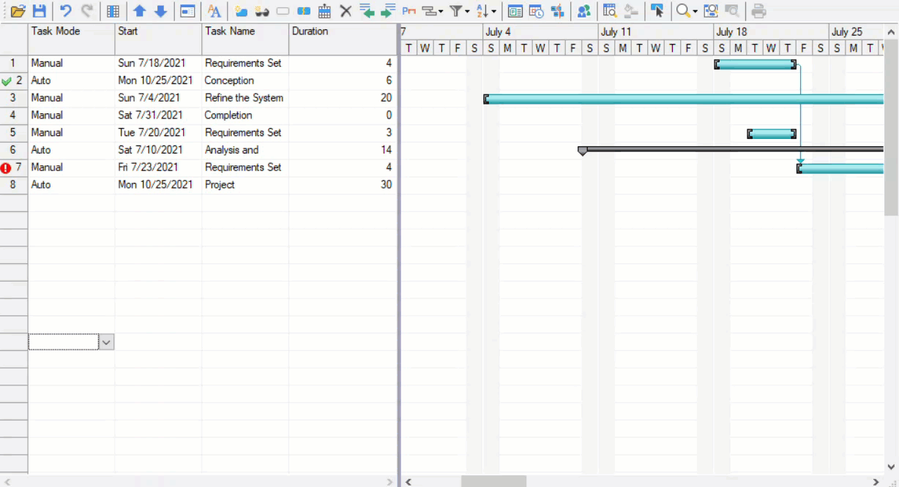Move task down with blue down arrow
This screenshot has height=487, width=899.
(x=160, y=11)
